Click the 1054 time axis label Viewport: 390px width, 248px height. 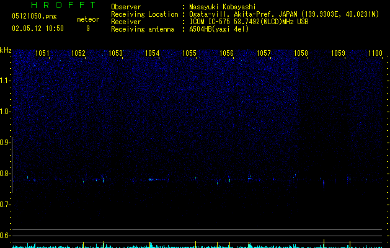[153, 53]
